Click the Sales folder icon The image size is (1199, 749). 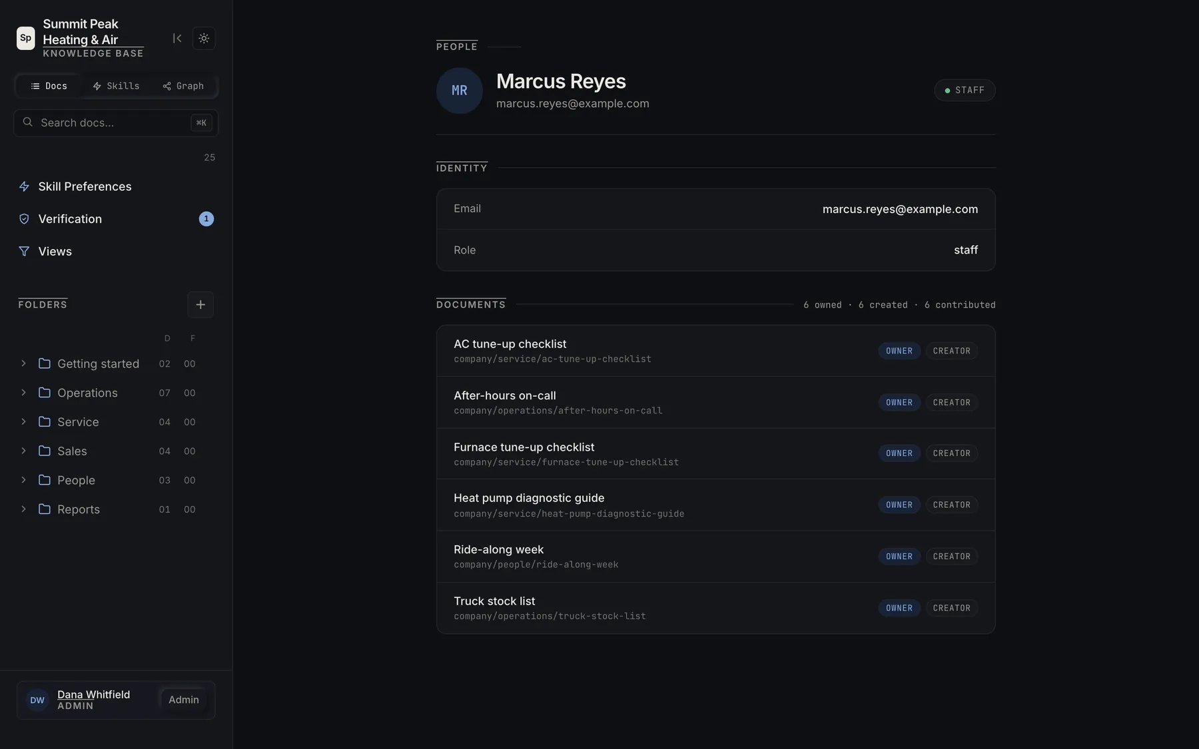(x=45, y=451)
